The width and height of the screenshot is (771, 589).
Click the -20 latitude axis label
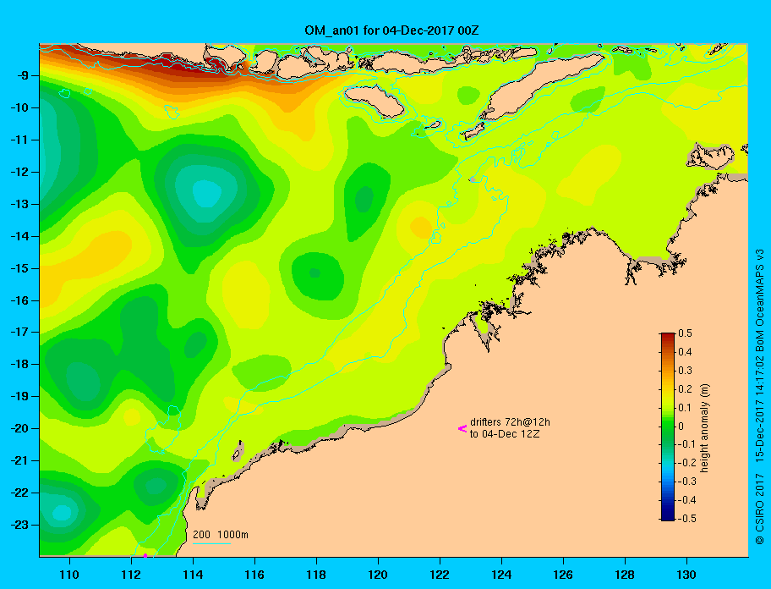tap(19, 428)
